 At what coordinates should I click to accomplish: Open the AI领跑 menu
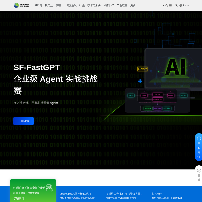[x=38, y=5]
